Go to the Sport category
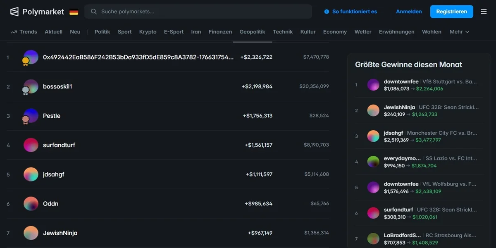The width and height of the screenshot is (496, 248). point(125,32)
